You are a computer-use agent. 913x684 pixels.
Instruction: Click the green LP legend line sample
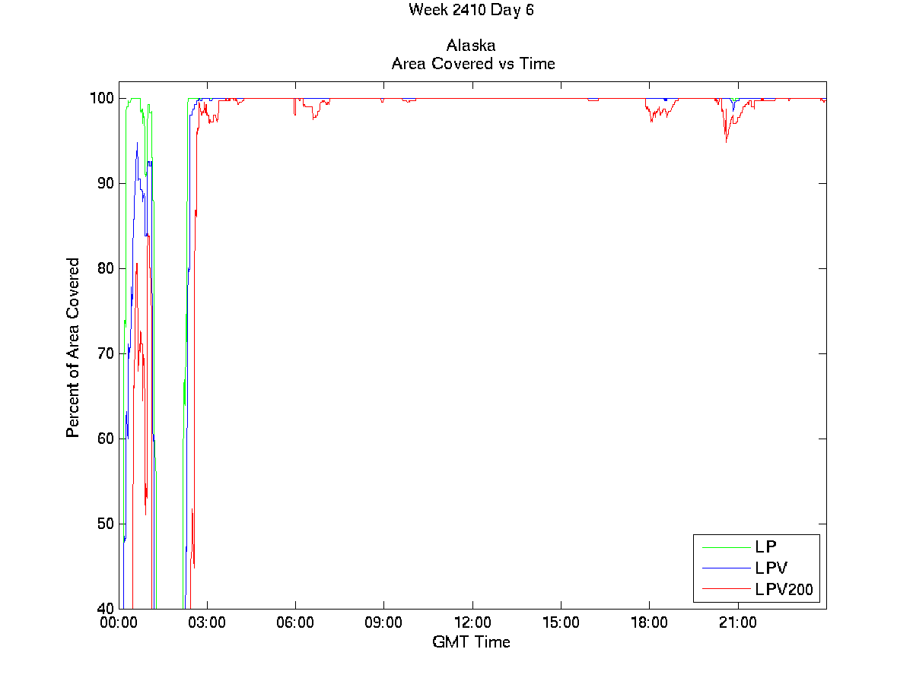click(725, 546)
